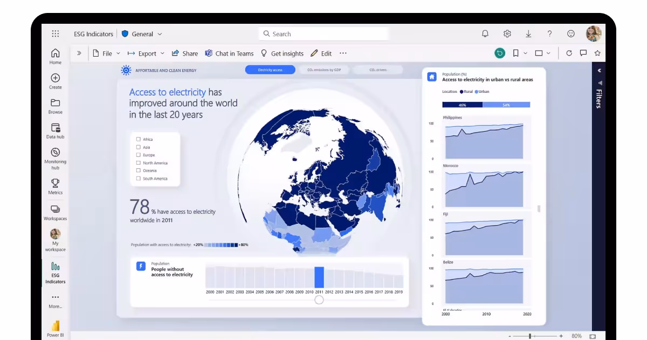This screenshot has height=340, width=647.
Task: Open Metrics in the sidebar
Action: click(56, 186)
